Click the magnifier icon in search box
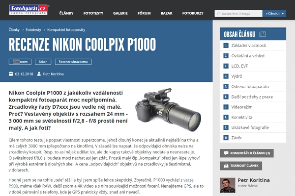The height and width of the screenshot is (196, 295). 218,14
